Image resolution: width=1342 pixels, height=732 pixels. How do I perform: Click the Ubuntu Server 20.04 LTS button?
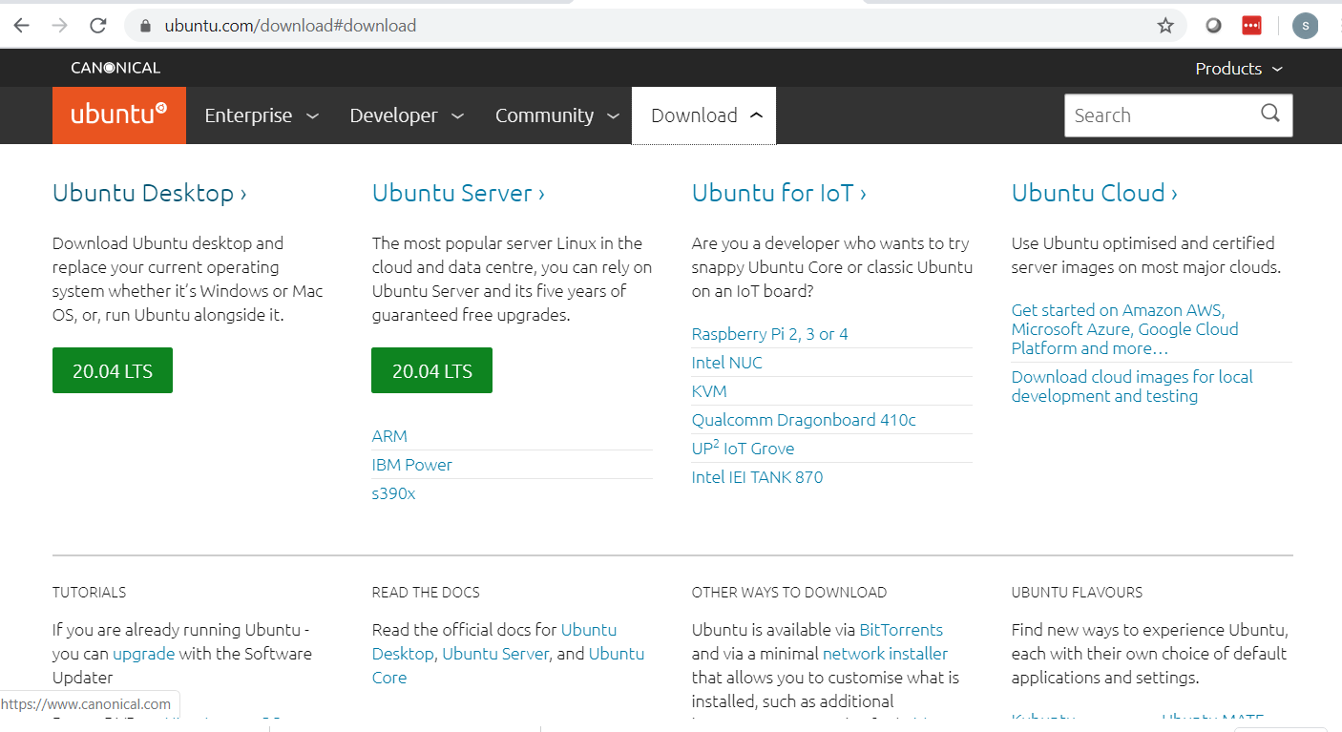431,370
